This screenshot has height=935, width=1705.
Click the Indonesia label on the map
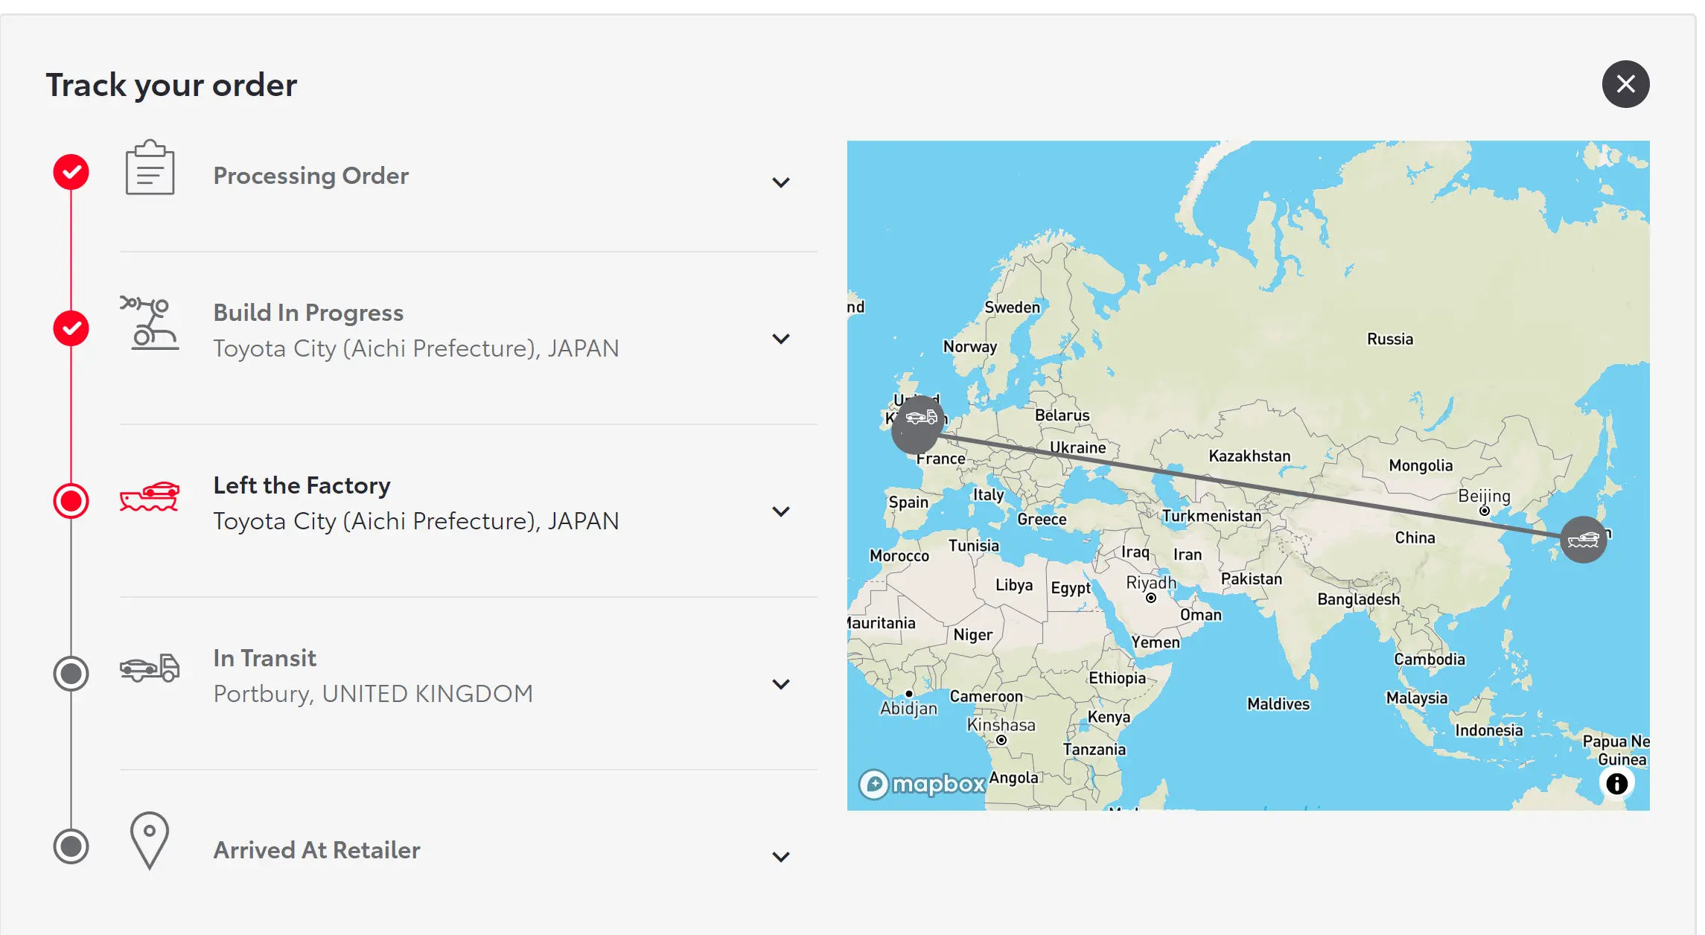(1489, 730)
